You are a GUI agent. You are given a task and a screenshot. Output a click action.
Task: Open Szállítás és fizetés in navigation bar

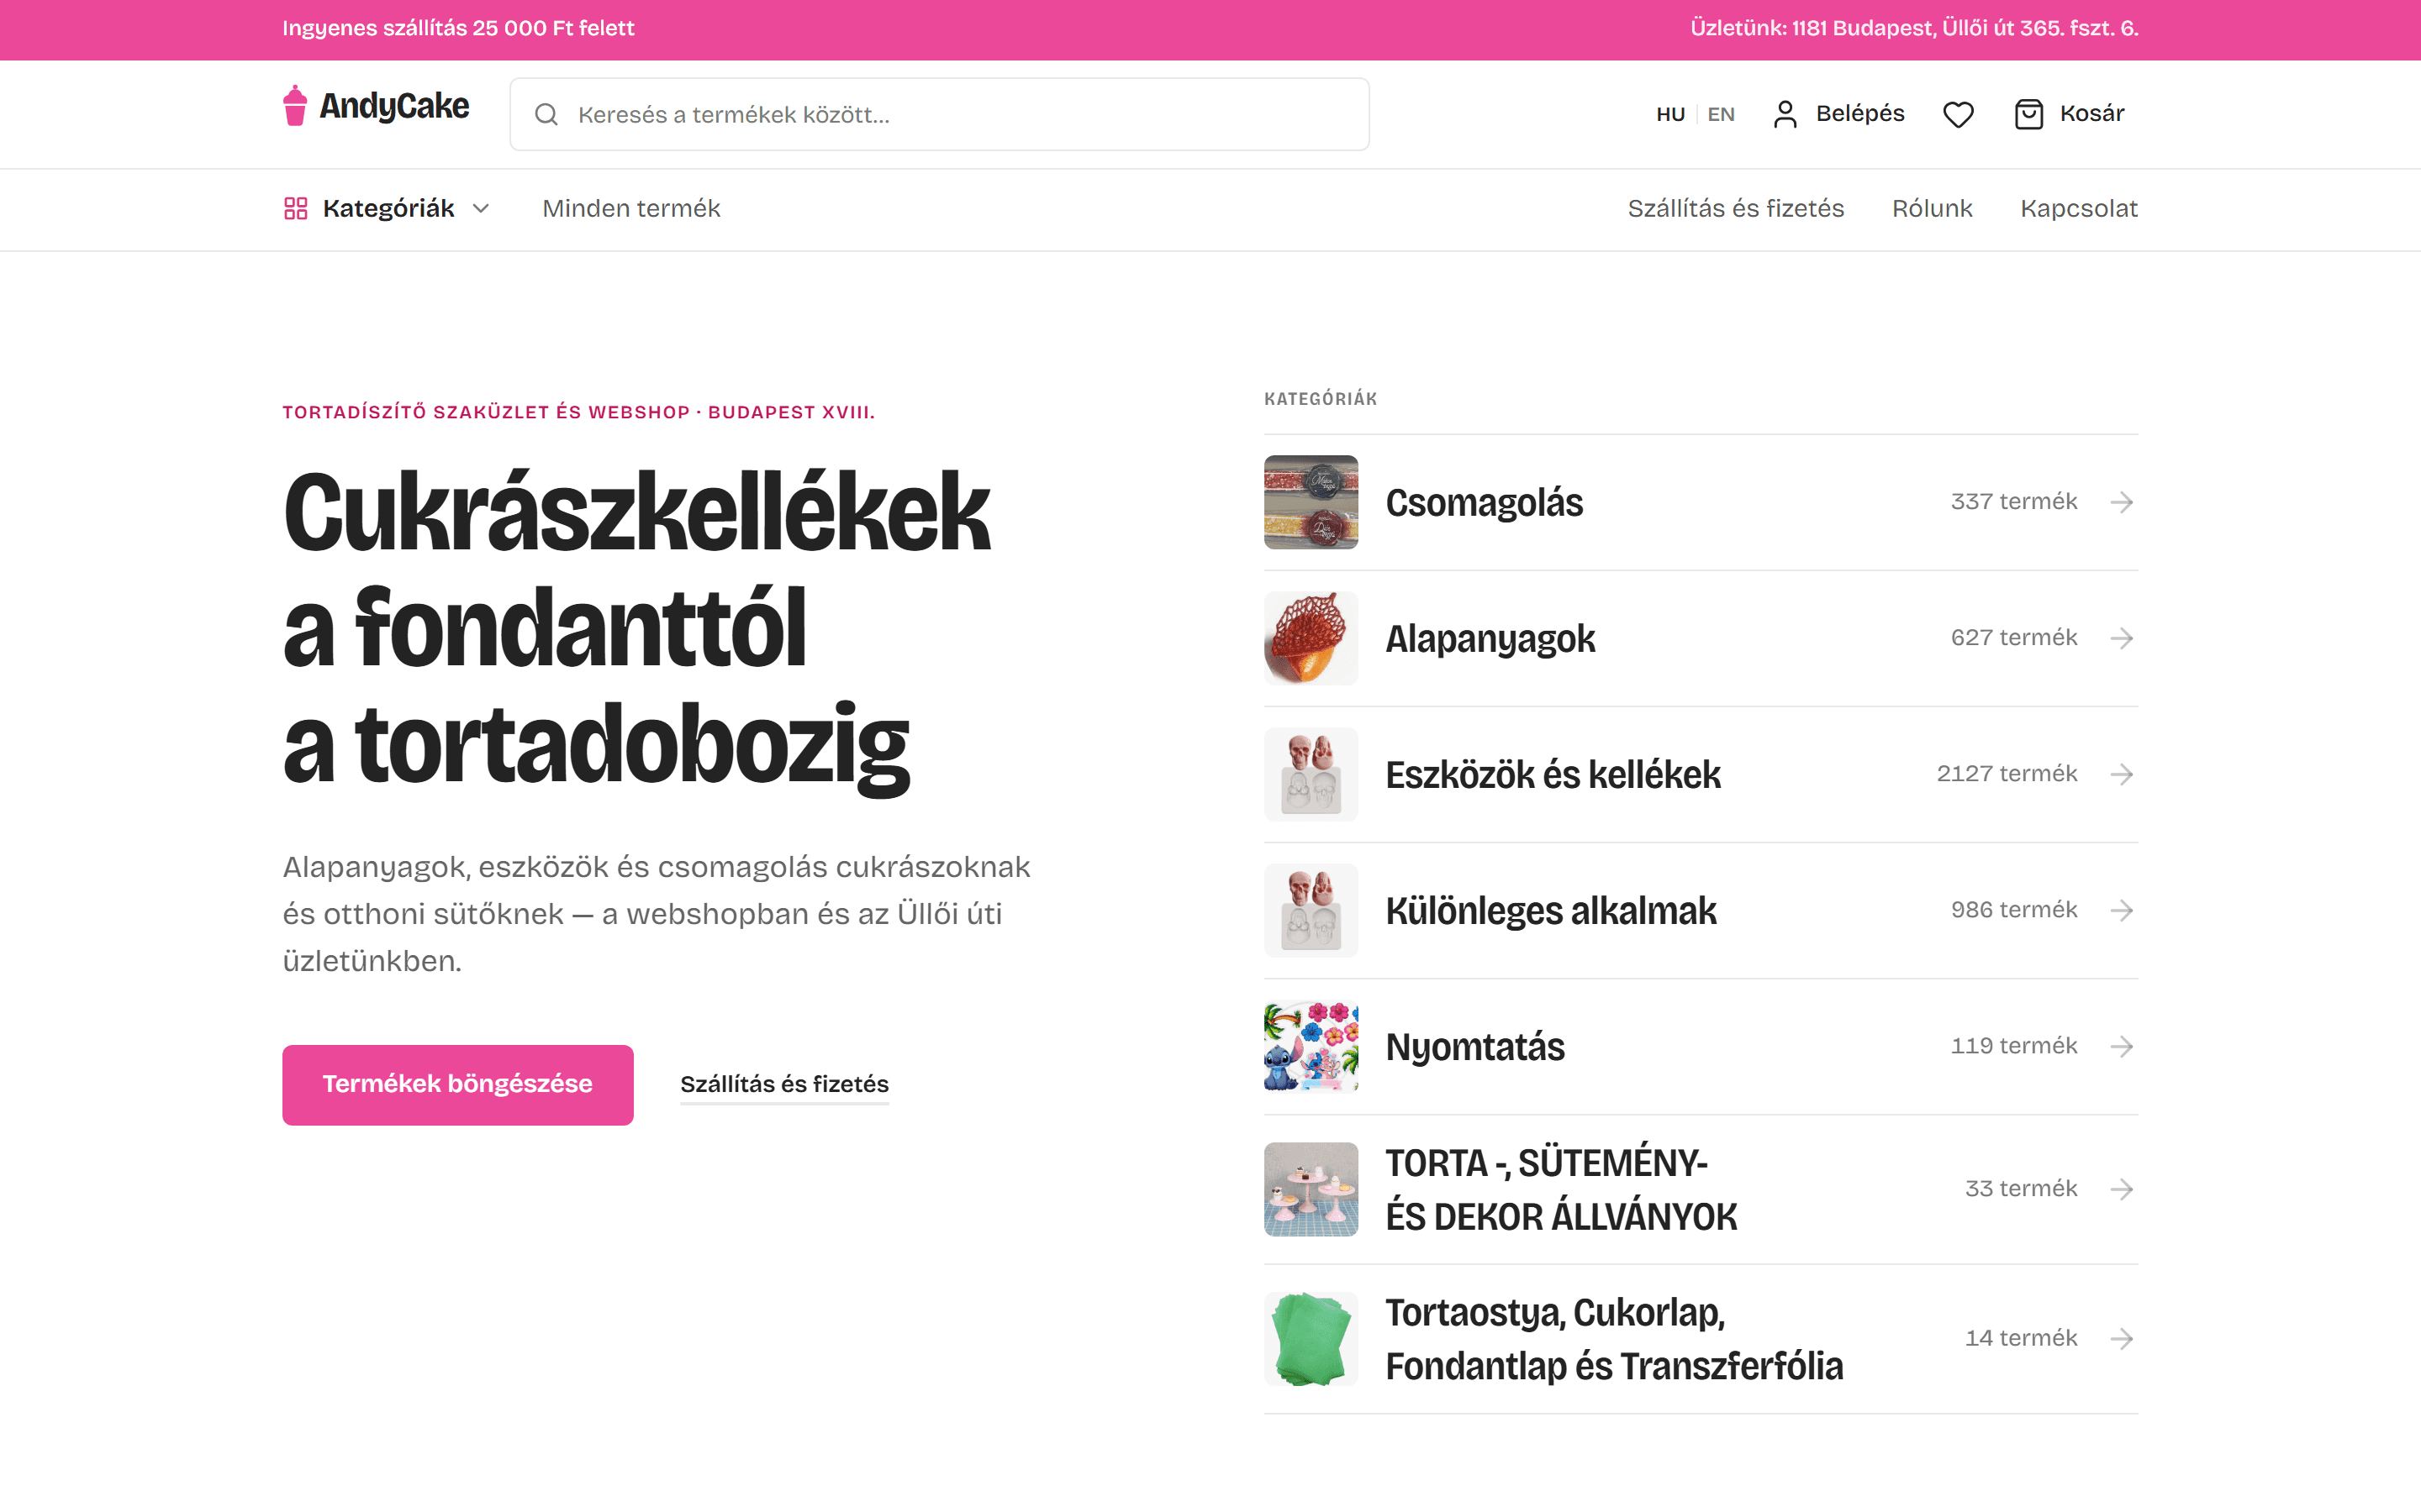(1736, 208)
